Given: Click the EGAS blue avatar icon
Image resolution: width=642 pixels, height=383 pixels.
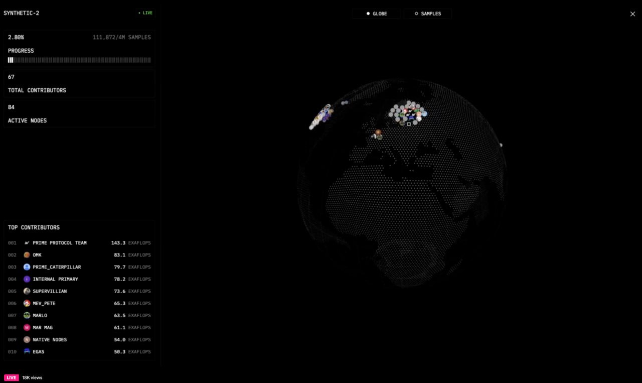Looking at the screenshot, I should tap(27, 352).
